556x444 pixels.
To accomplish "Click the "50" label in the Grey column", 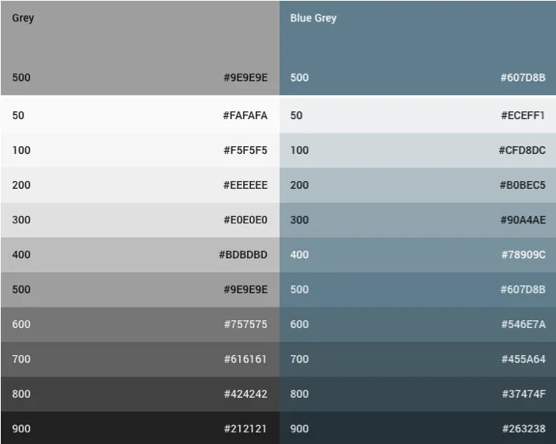I will pyautogui.click(x=18, y=116).
